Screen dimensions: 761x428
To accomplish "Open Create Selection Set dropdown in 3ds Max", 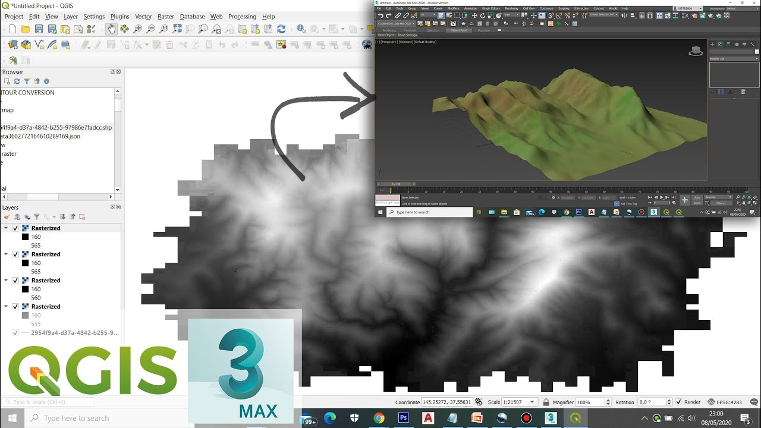I will coord(603,15).
